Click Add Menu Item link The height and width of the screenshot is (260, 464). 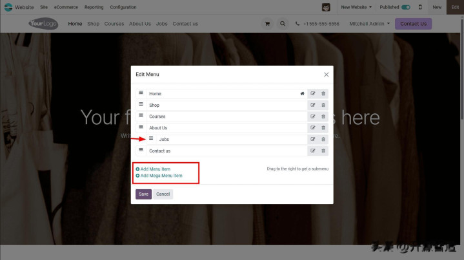[x=153, y=169]
